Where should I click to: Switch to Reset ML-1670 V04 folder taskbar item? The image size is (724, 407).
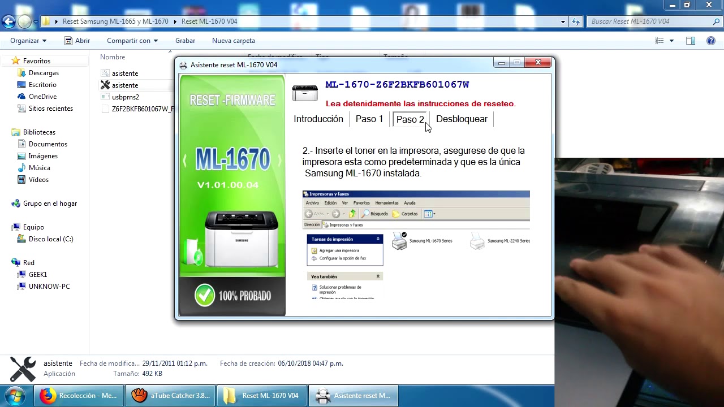262,396
